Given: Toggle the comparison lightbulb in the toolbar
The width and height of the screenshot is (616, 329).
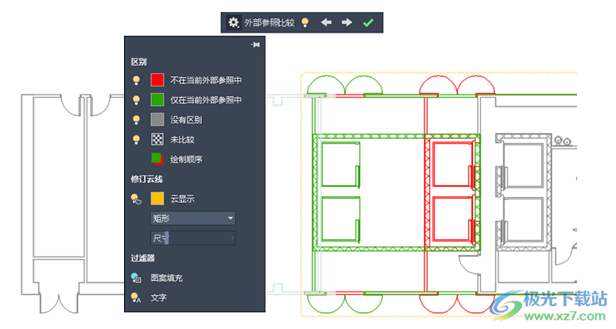Looking at the screenshot, I should click(x=305, y=22).
